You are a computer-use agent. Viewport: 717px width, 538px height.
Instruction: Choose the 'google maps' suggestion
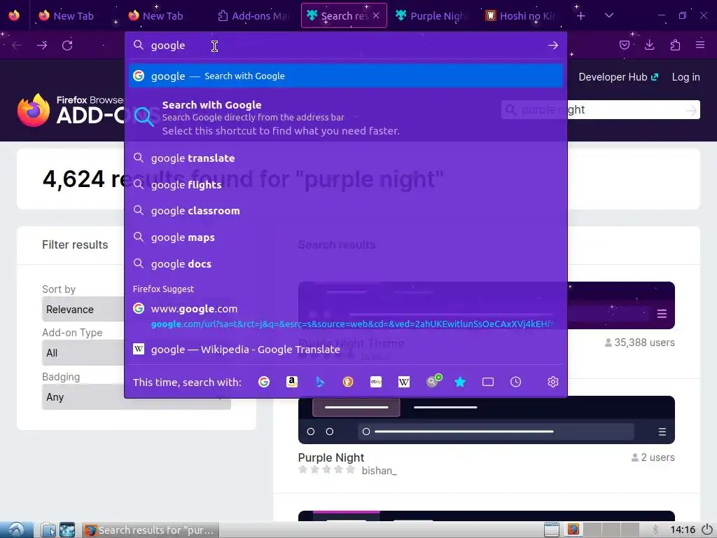[346, 237]
